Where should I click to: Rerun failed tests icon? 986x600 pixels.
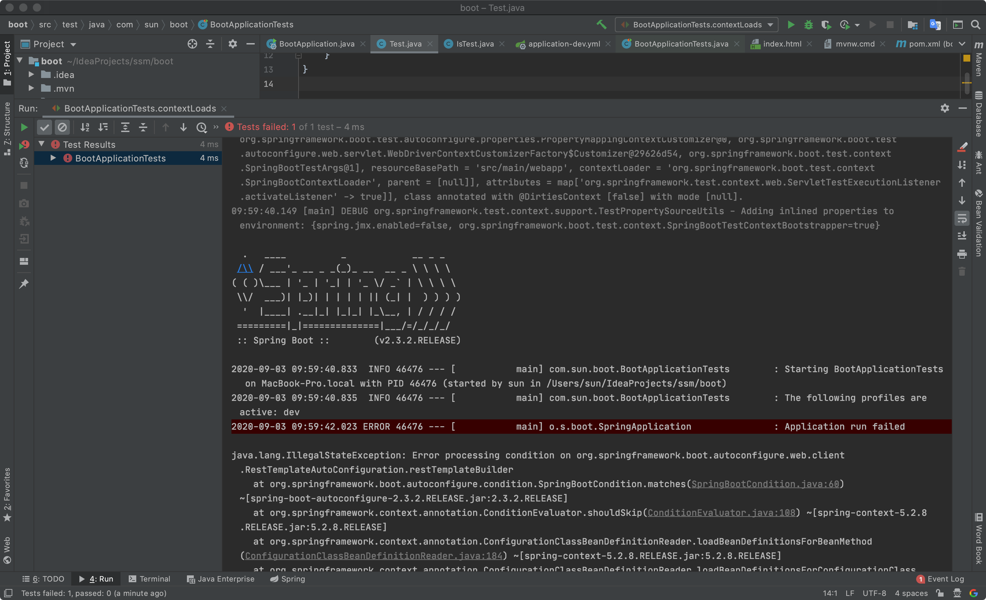pos(24,145)
